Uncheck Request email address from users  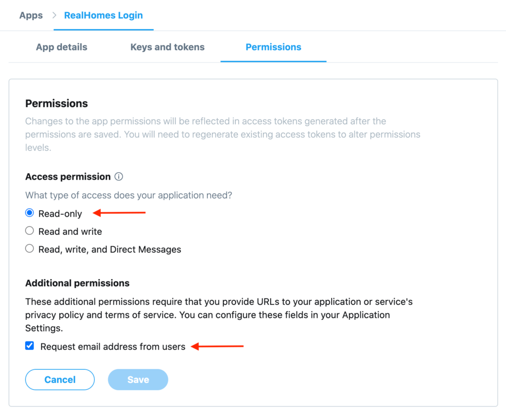tap(30, 346)
